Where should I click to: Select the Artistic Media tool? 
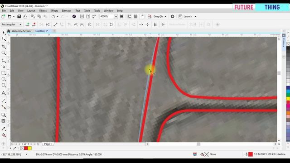[x=3, y=67]
